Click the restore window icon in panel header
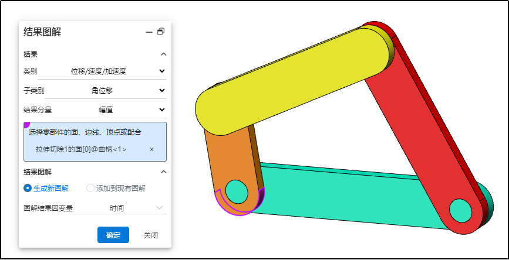 pos(161,32)
